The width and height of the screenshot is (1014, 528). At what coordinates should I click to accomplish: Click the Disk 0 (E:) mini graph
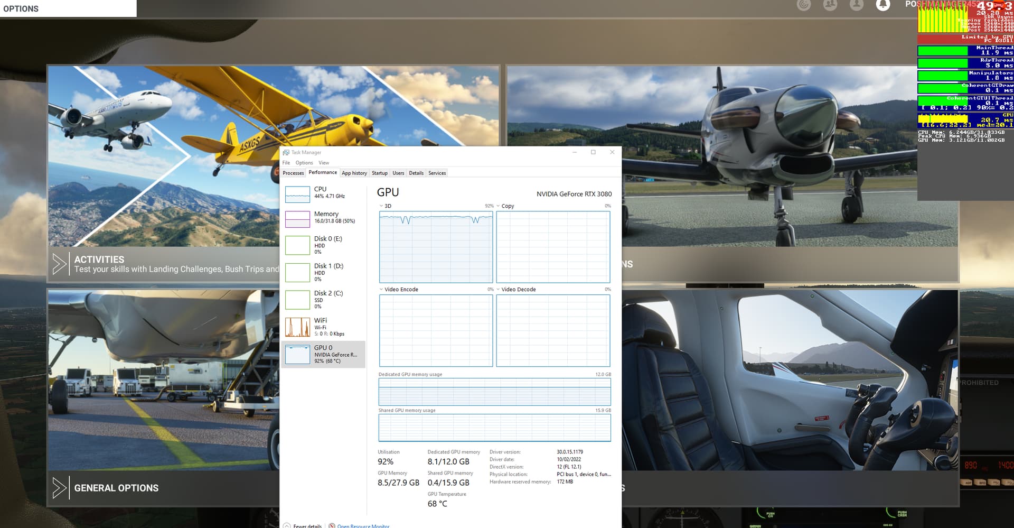[x=297, y=245]
